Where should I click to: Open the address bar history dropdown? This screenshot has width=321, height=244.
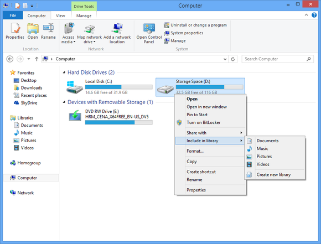[x=225, y=59]
